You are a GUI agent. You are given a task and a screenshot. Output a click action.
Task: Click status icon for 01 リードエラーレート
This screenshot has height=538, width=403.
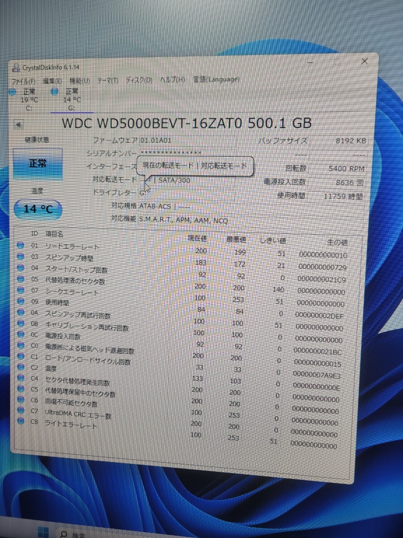[x=20, y=245]
